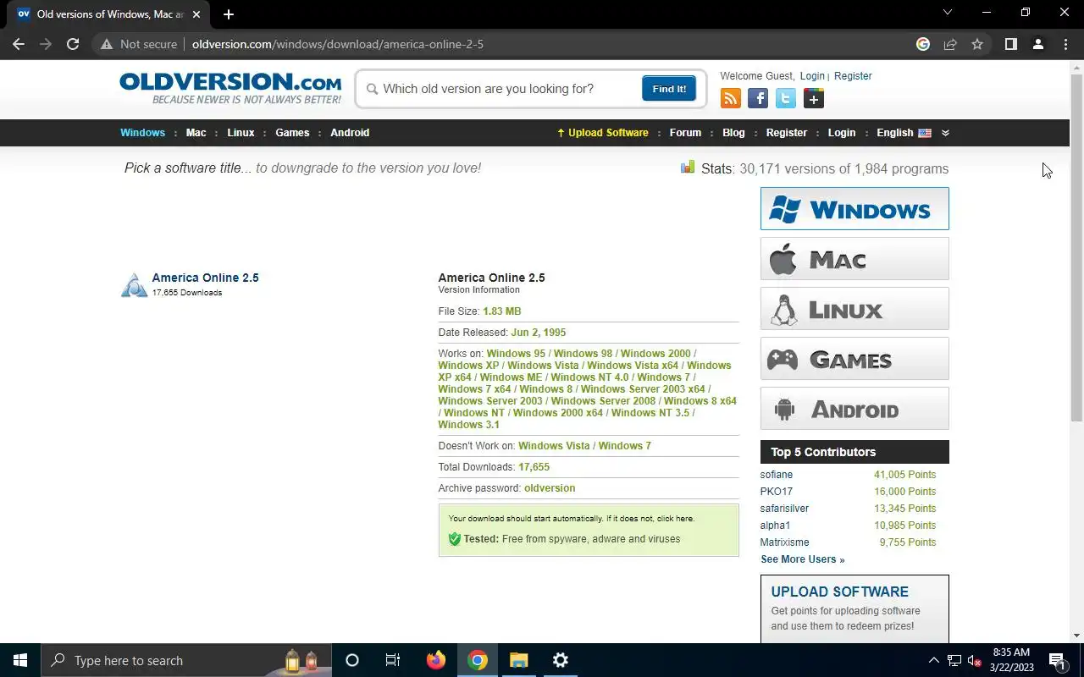Select Windows in navigation bar
Image resolution: width=1084 pixels, height=677 pixels.
click(142, 133)
